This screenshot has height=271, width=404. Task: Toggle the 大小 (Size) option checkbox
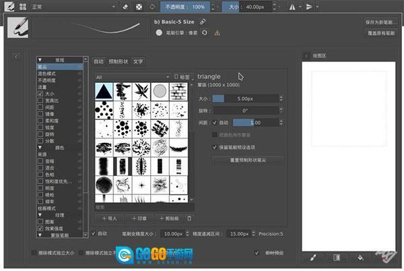[x=40, y=94]
